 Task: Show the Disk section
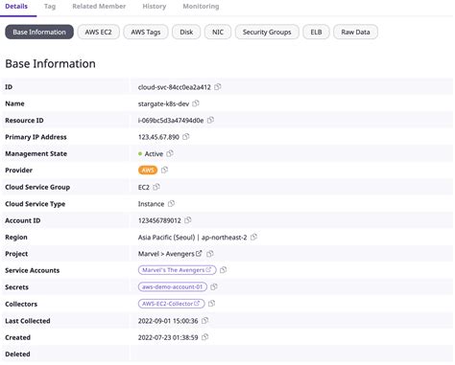click(186, 32)
